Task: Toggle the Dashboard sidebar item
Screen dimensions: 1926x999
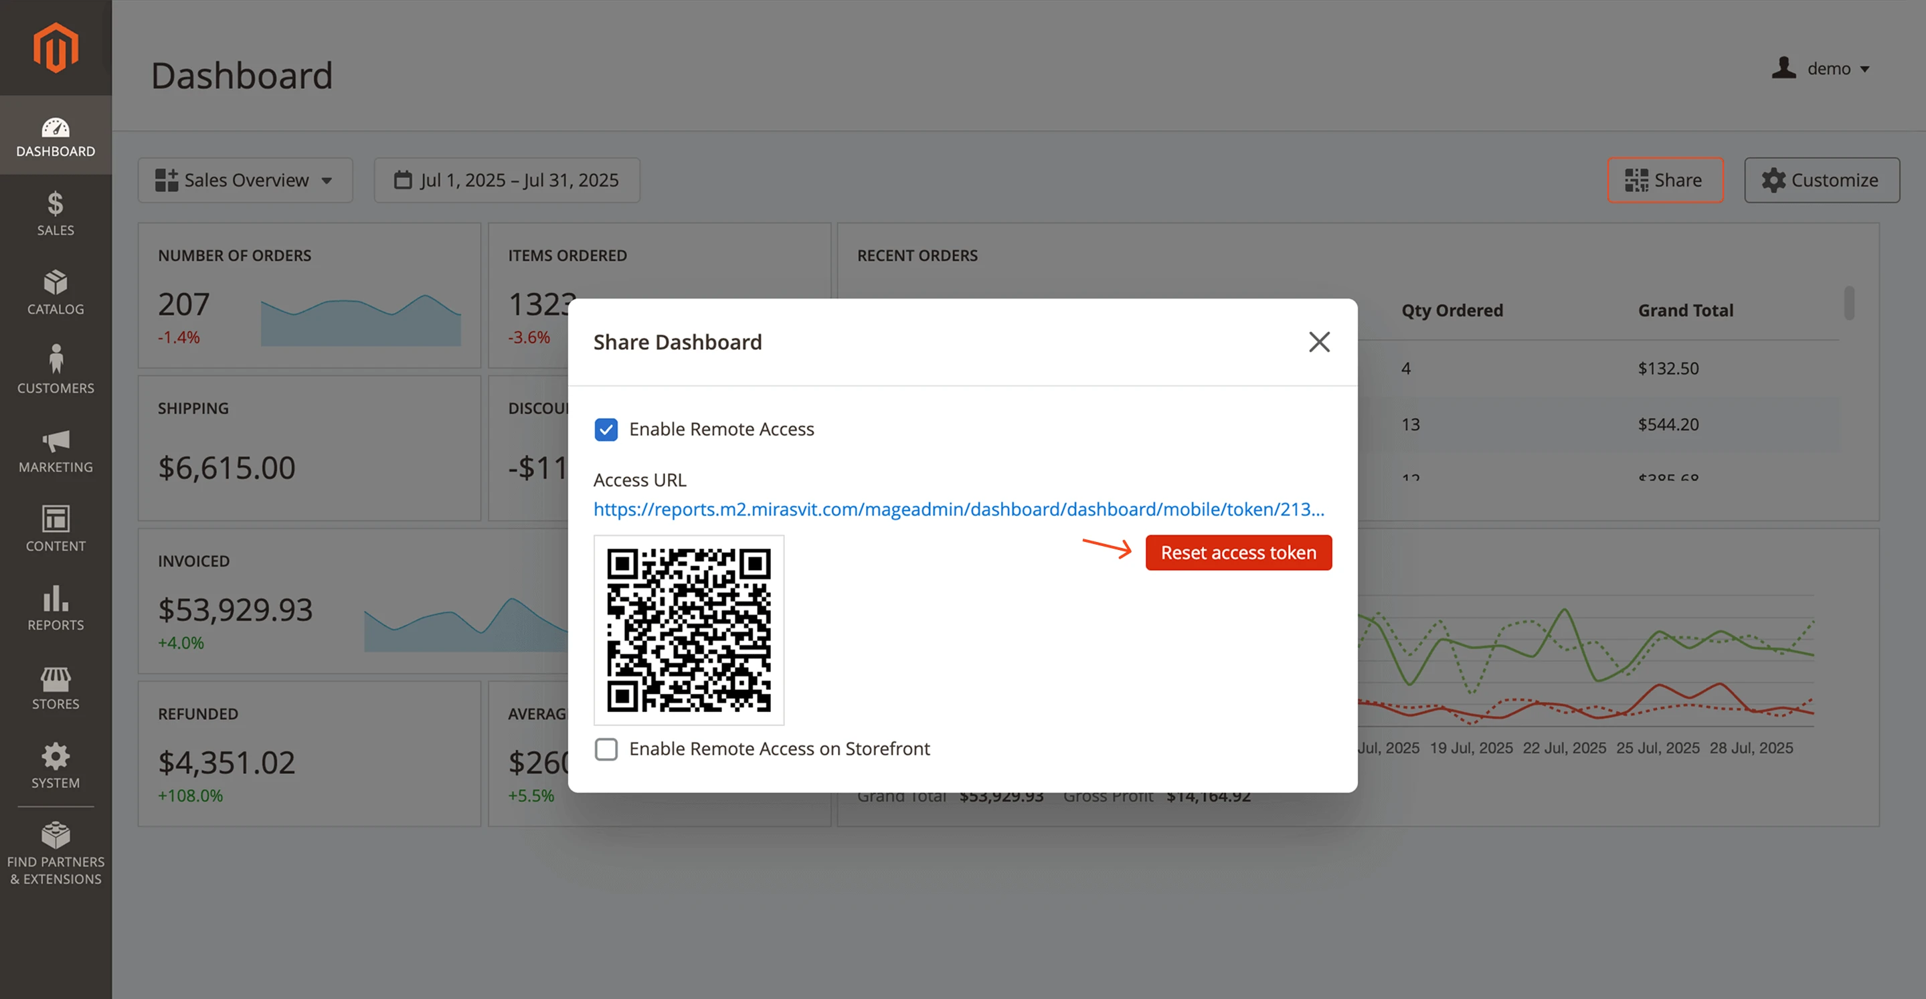Action: click(x=56, y=134)
